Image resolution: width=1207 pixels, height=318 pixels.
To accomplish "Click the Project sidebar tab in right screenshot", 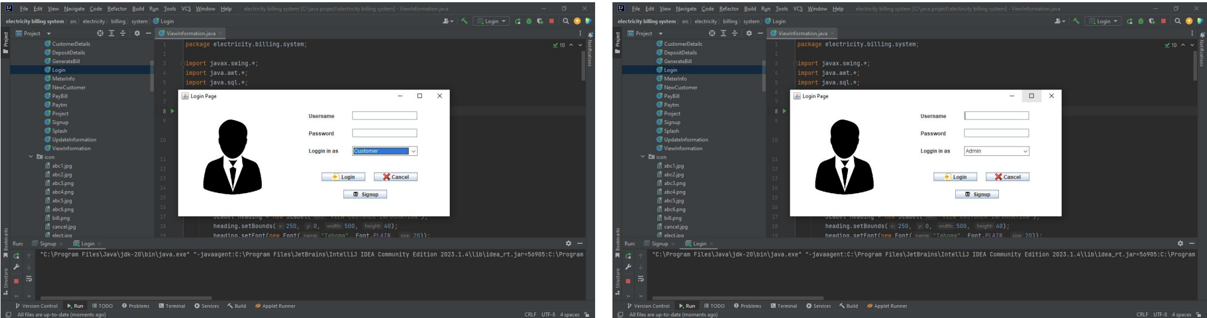I will tap(617, 42).
